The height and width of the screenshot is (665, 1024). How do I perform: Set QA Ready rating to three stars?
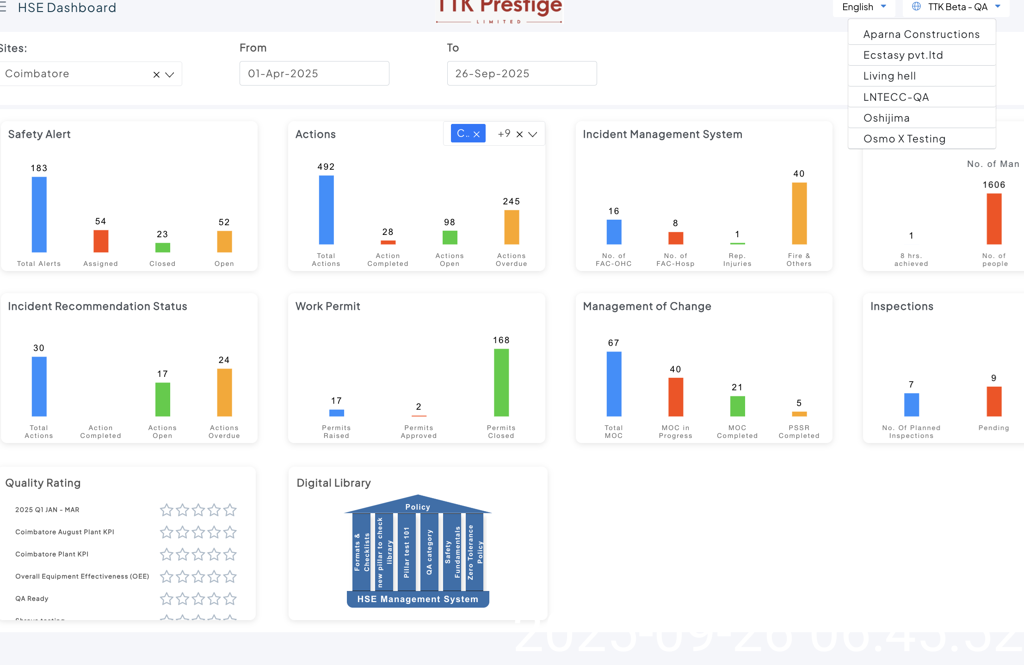click(198, 599)
